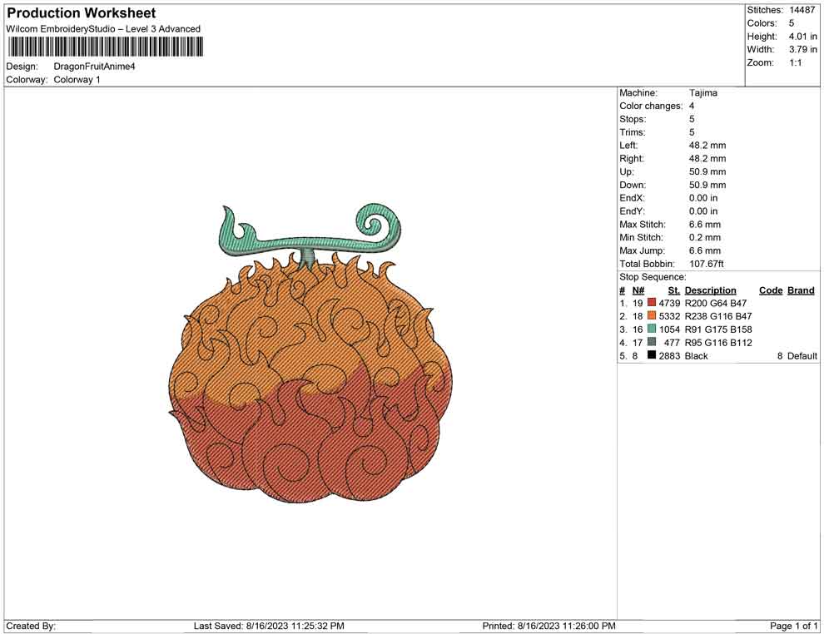This screenshot has width=824, height=634.
Task: Click the 'Brand' column header
Action: pyautogui.click(x=801, y=290)
